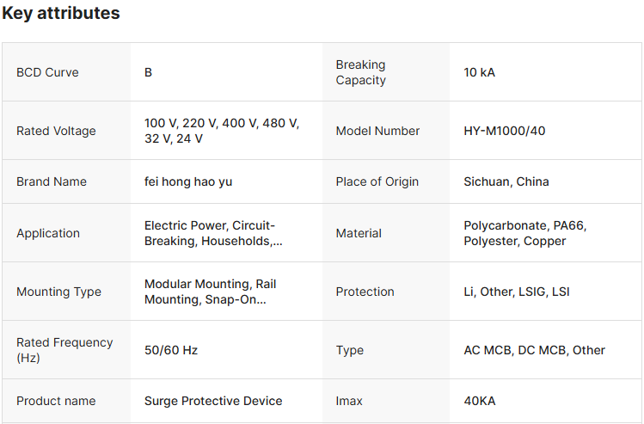Select the HY-M1000/40 model number
The image size is (644, 424).
(505, 131)
